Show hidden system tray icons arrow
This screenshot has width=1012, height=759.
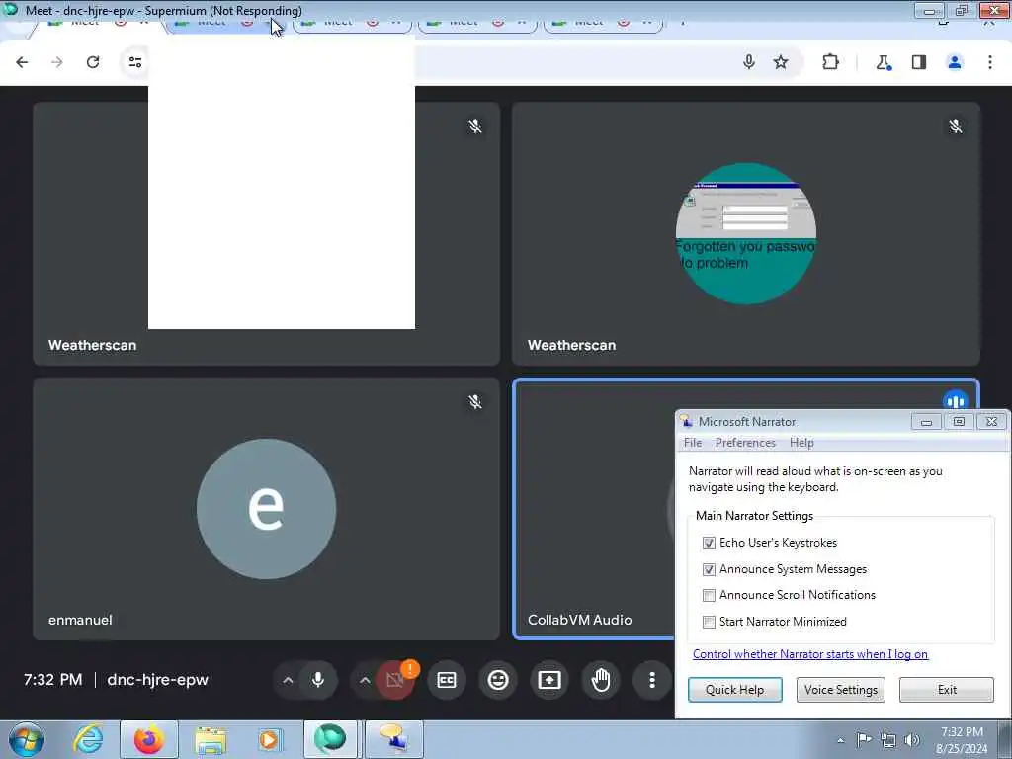[x=840, y=740]
